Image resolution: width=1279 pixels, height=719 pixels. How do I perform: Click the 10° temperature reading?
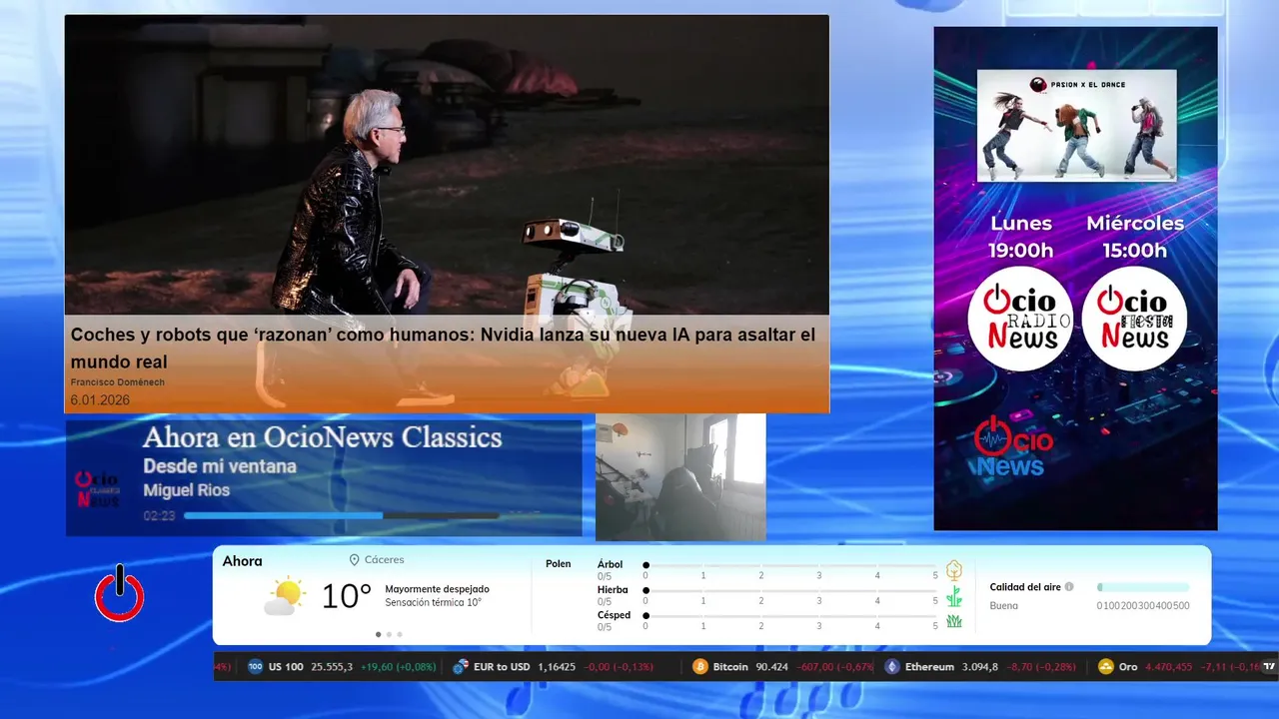(x=346, y=596)
